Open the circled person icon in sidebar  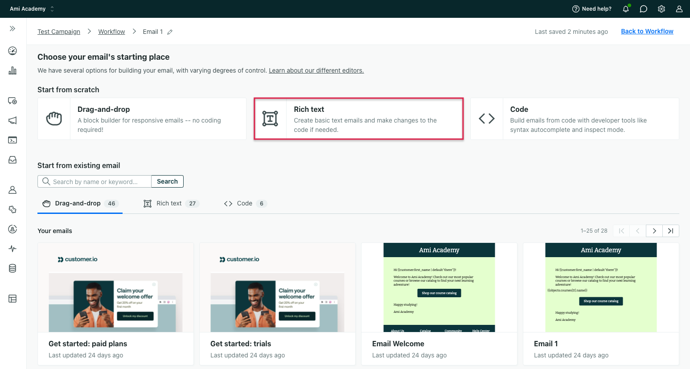[x=12, y=229]
